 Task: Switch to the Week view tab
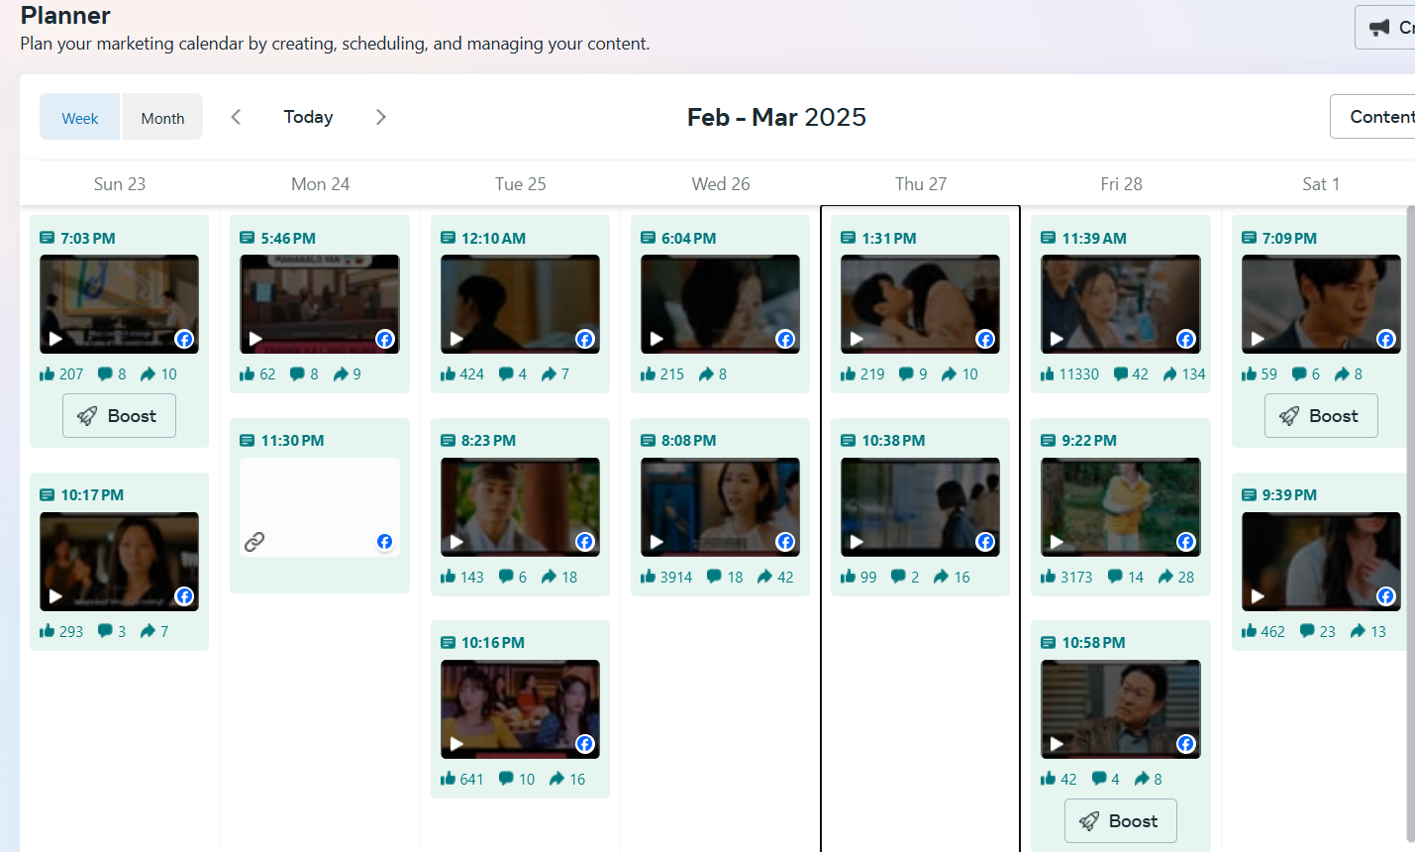(80, 117)
